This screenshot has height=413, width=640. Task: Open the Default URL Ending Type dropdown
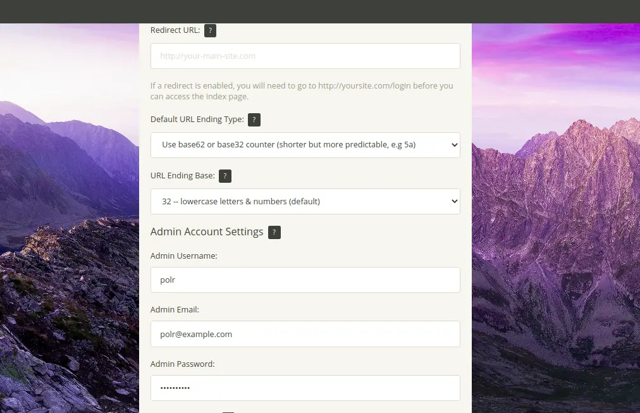[x=305, y=145]
